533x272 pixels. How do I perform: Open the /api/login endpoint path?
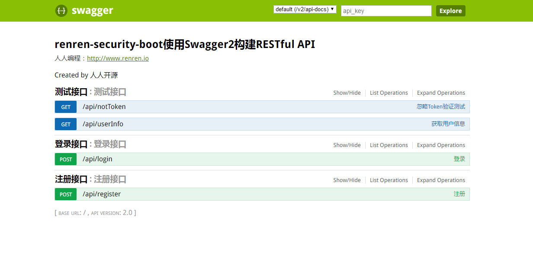(97, 159)
